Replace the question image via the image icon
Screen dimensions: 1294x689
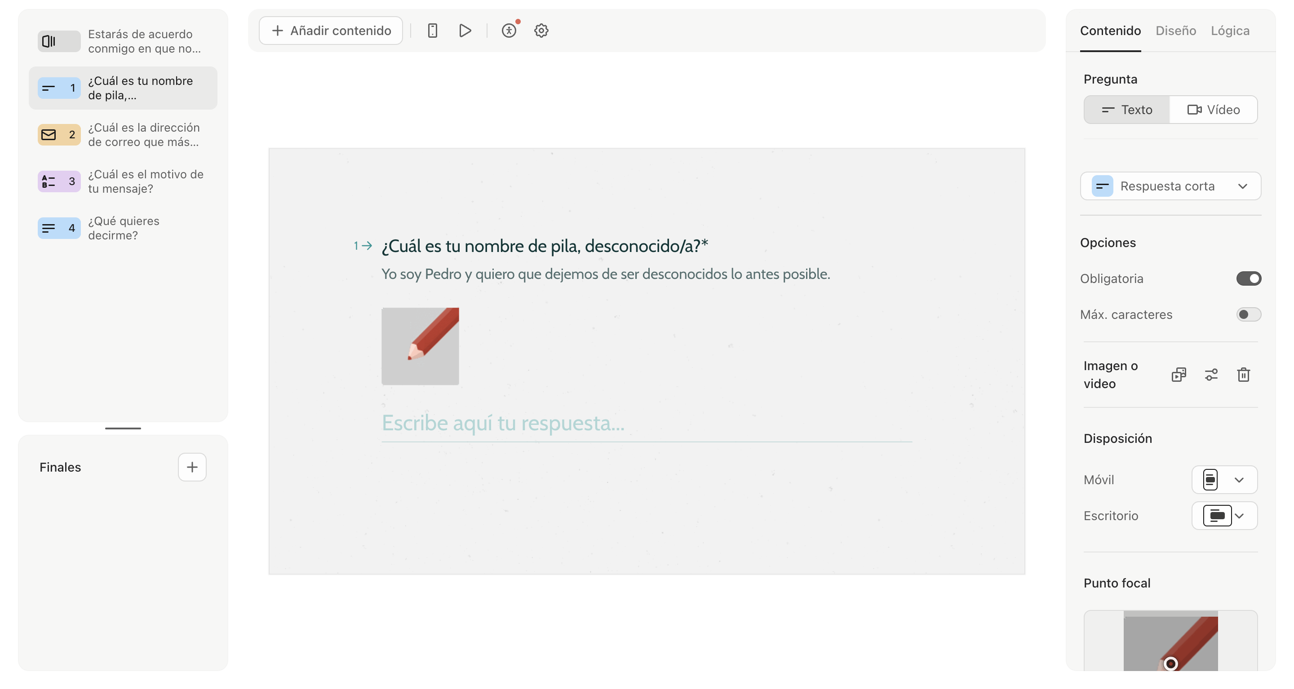pos(1179,375)
